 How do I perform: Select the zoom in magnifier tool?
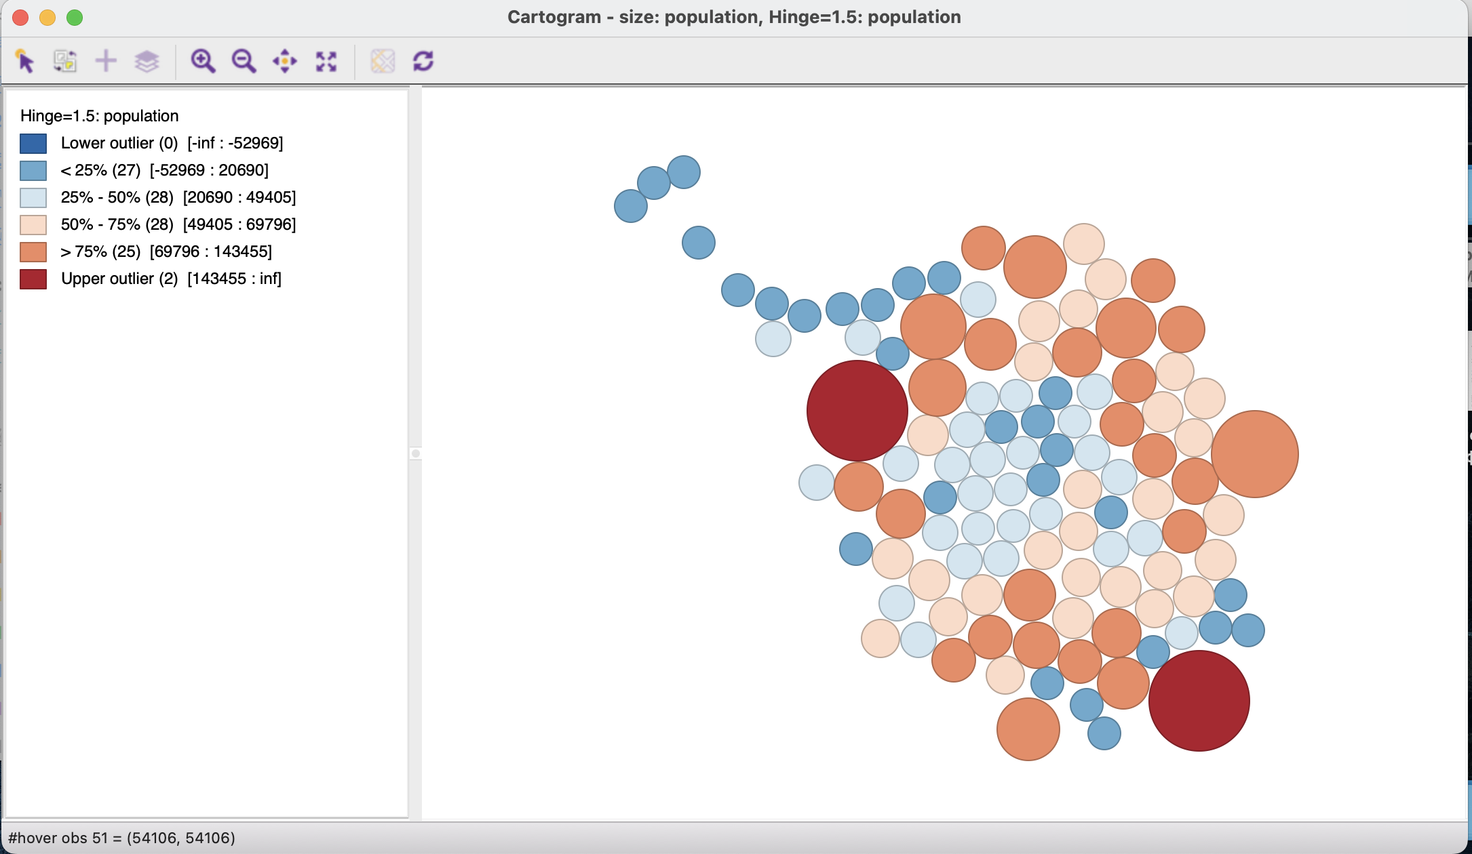pos(203,61)
